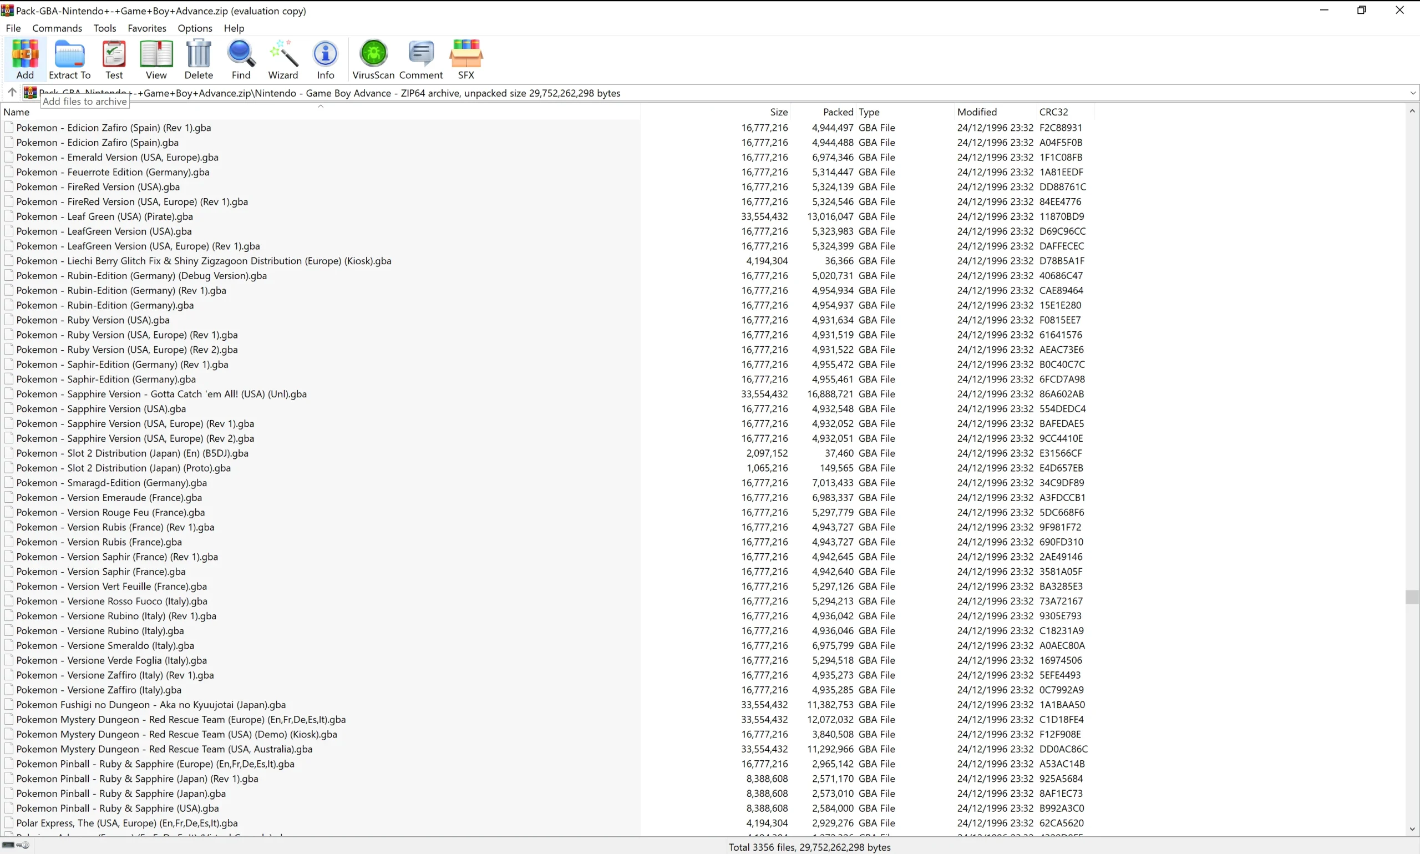Image resolution: width=1420 pixels, height=854 pixels.
Task: Click the Delete trash can icon
Action: click(199, 59)
